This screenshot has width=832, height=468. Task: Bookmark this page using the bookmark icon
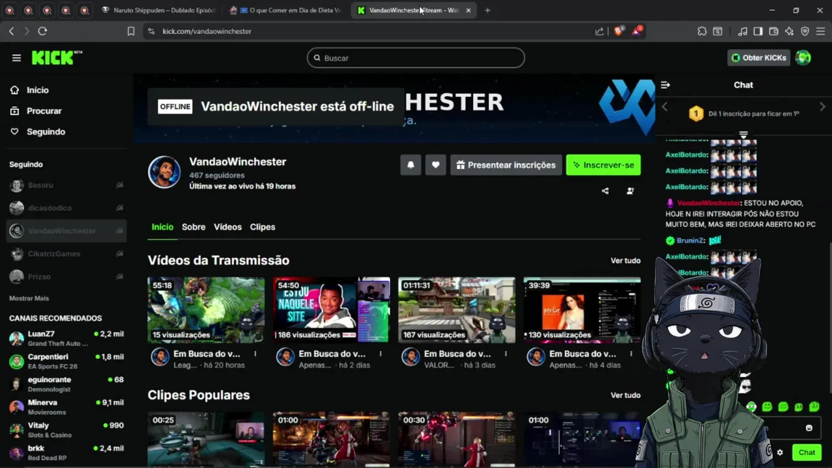point(131,31)
